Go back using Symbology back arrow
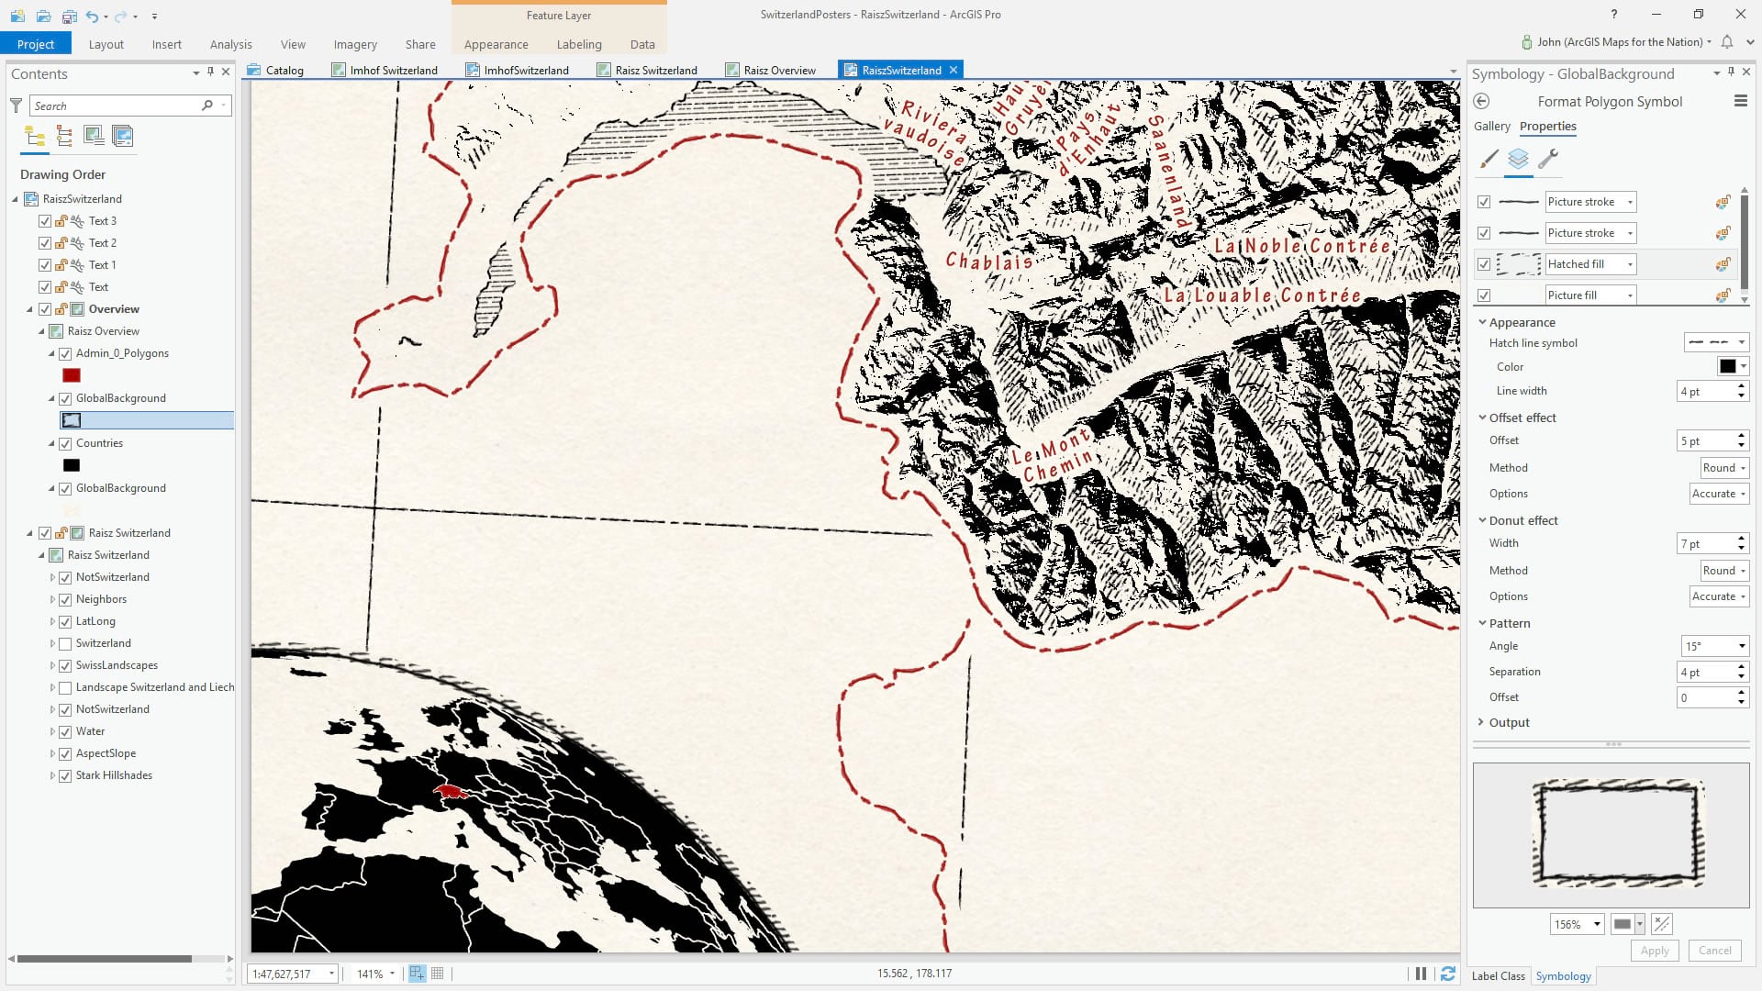This screenshot has height=991, width=1762. pyautogui.click(x=1481, y=102)
